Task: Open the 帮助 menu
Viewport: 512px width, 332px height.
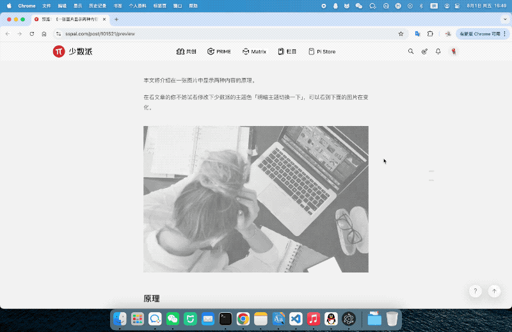Action: click(193, 6)
